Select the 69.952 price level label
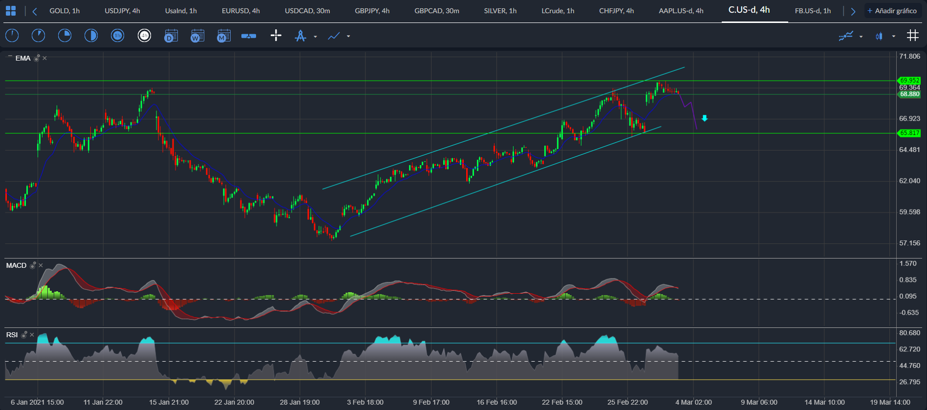927x410 pixels. click(x=909, y=80)
